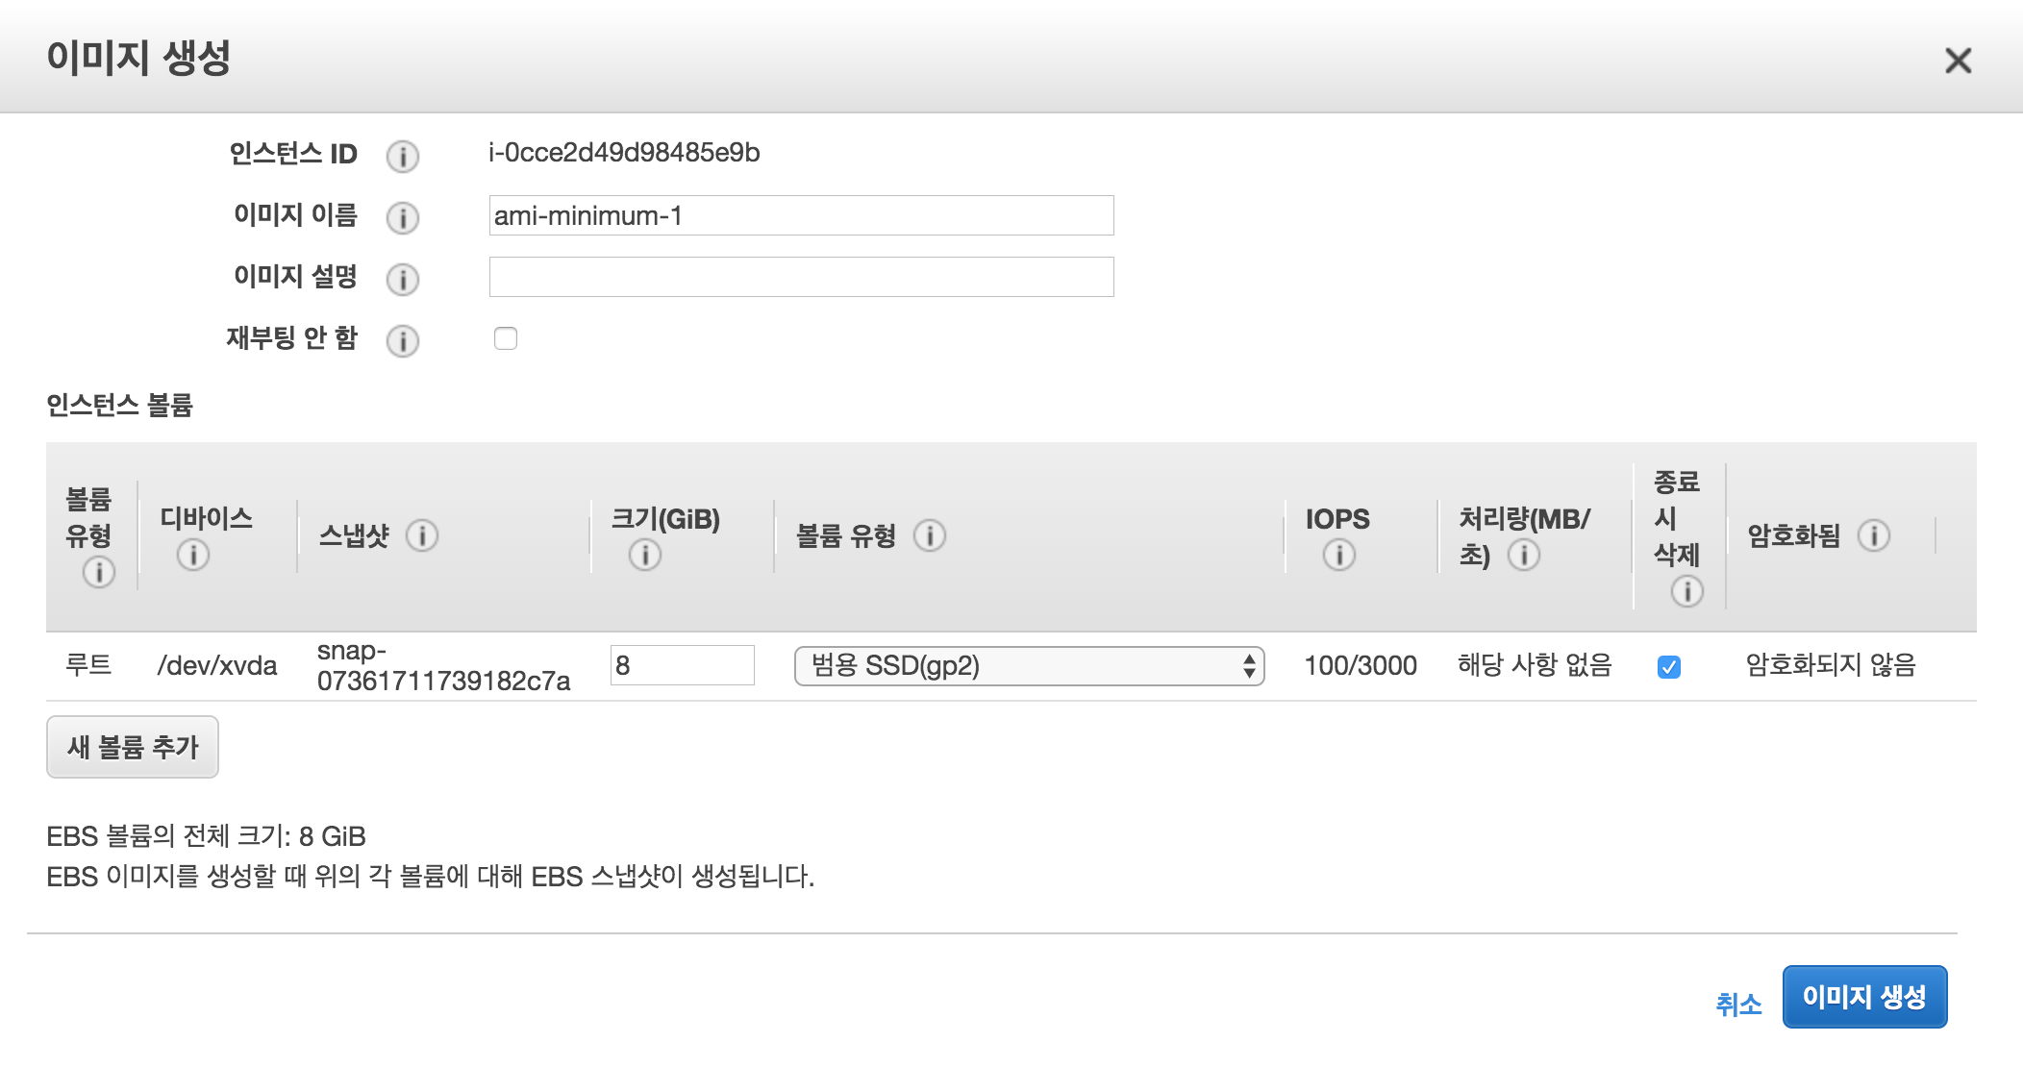
Task: Click info icon under 디바이스 column header
Action: (x=192, y=555)
